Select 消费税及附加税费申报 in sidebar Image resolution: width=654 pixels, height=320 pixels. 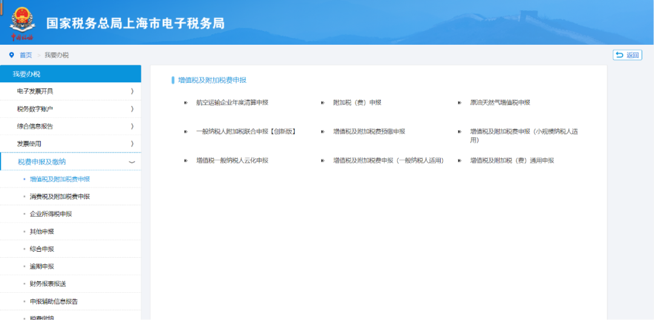click(59, 197)
